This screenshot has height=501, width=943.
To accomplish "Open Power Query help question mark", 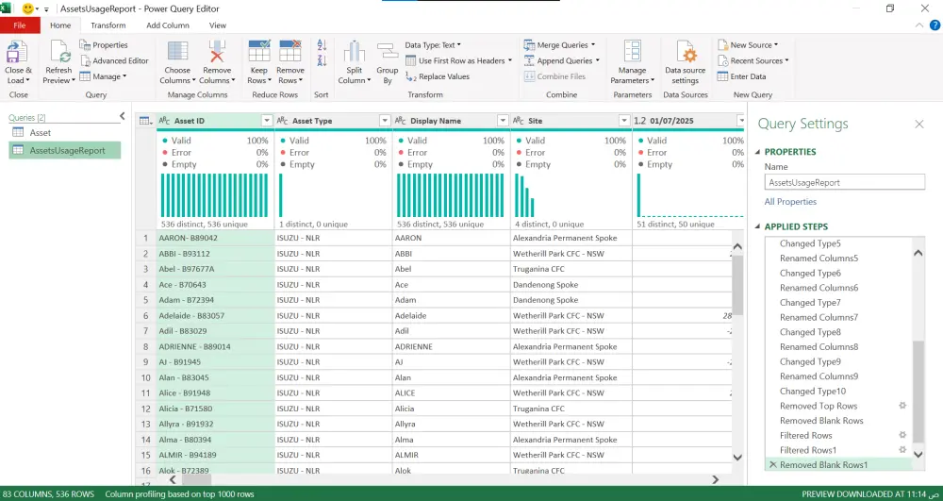I will [935, 25].
